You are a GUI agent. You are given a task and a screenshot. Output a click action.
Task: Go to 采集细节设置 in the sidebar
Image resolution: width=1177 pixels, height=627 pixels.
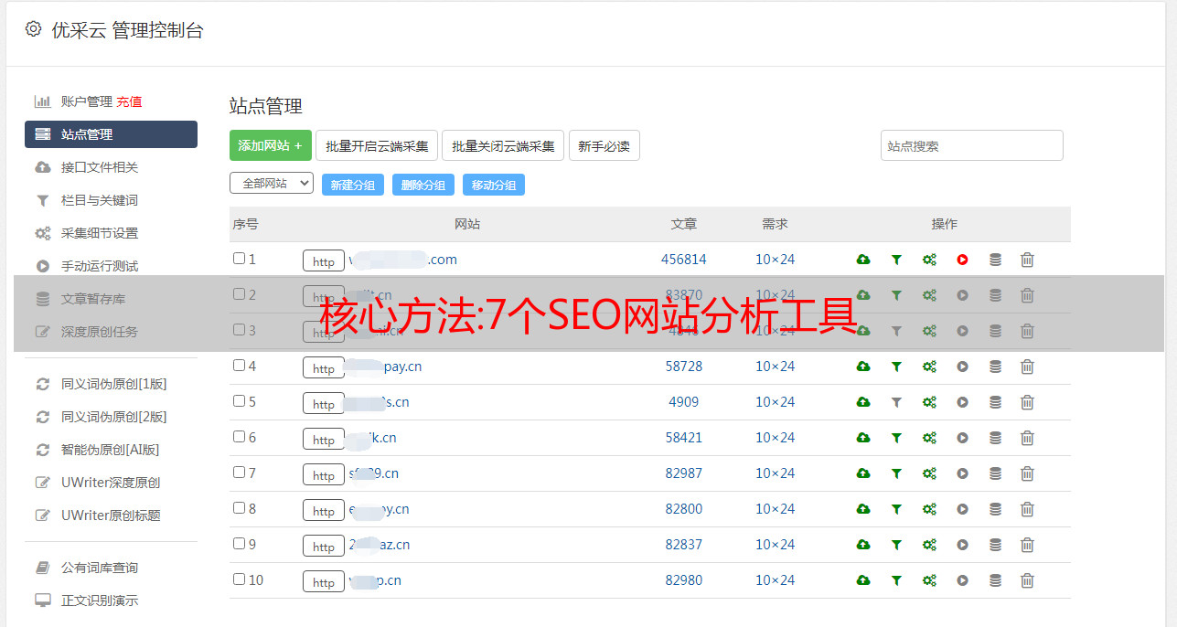pos(99,233)
